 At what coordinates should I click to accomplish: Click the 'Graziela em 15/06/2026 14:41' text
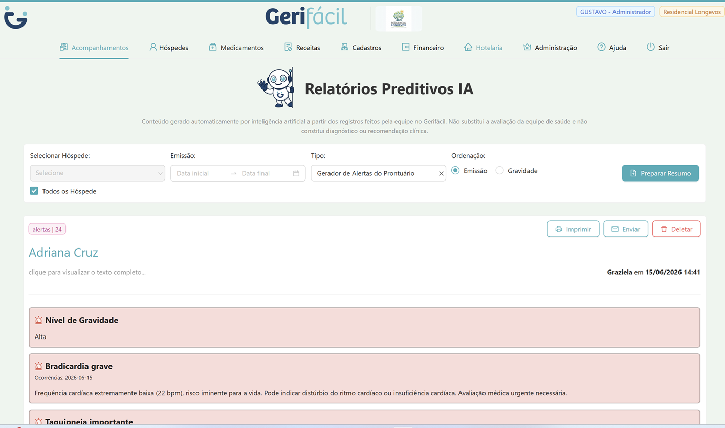(653, 272)
